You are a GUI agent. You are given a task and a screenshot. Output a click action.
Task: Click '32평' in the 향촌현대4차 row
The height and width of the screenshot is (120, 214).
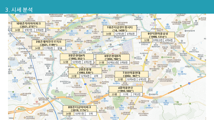(x=66, y=62)
